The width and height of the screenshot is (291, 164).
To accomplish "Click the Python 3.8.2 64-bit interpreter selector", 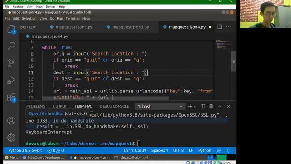I will pos(25,150).
